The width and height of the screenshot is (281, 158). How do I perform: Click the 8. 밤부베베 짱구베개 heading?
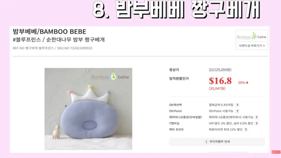pyautogui.click(x=176, y=9)
